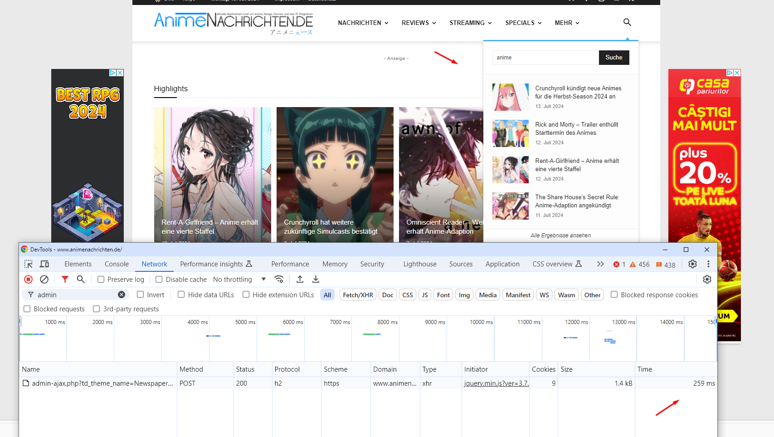Select the inspect element picker icon
Screen dimensions: 774x437
[x=28, y=264]
